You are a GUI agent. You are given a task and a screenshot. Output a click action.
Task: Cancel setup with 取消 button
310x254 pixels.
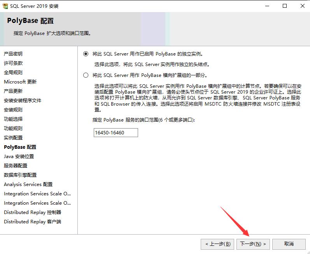click(289, 244)
